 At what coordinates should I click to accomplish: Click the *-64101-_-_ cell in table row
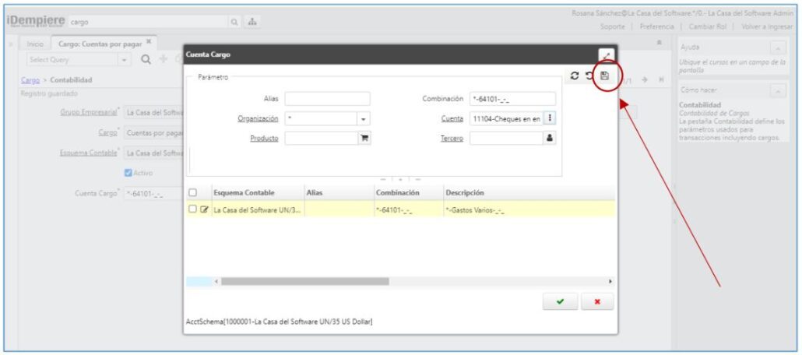point(409,209)
